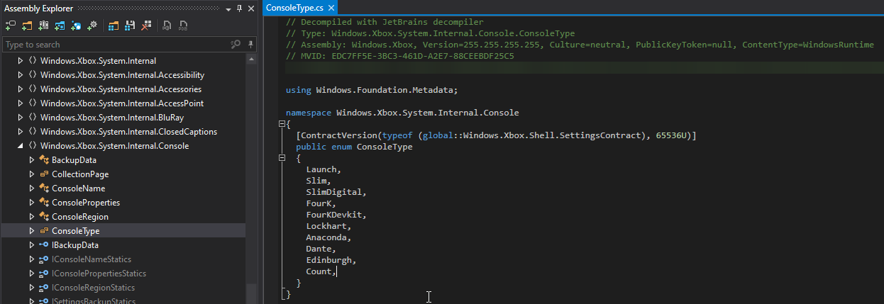Expand the BackupData tree node
Viewport: 884px width, 304px height.
tap(32, 160)
